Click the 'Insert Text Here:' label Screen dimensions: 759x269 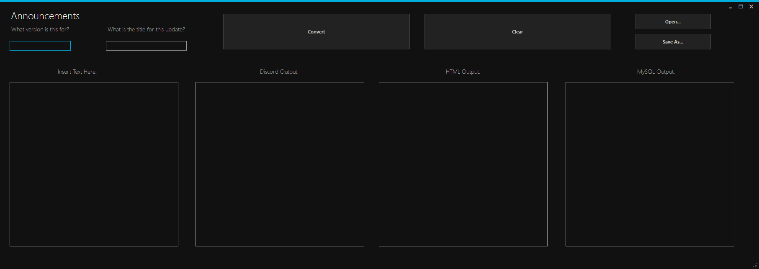(x=77, y=72)
